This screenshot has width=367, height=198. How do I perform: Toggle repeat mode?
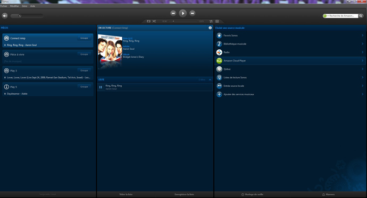tap(148, 21)
